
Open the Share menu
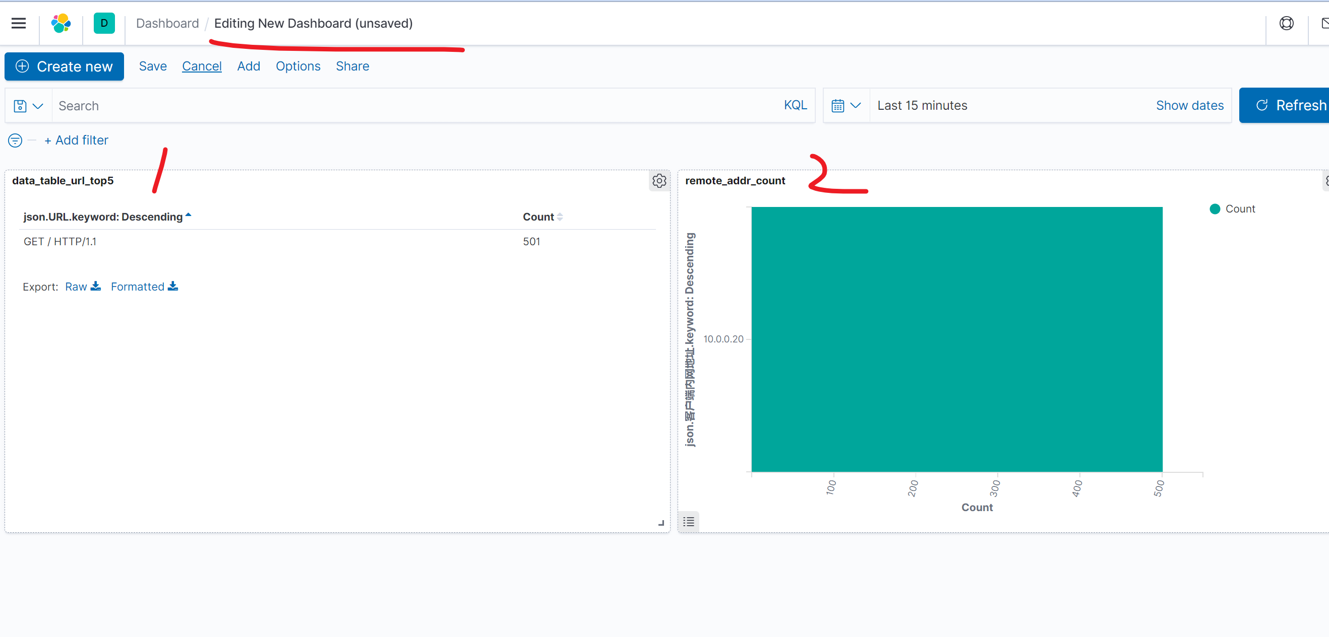[352, 66]
